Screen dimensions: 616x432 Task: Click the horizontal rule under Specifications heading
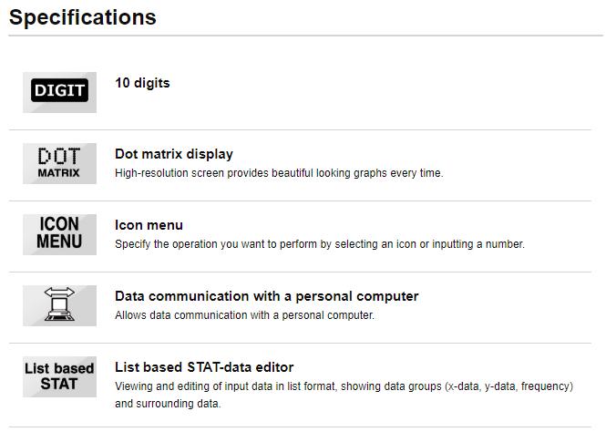pos(305,36)
